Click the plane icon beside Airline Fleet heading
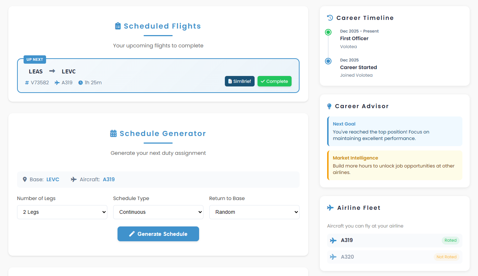This screenshot has width=478, height=276. pyautogui.click(x=330, y=208)
